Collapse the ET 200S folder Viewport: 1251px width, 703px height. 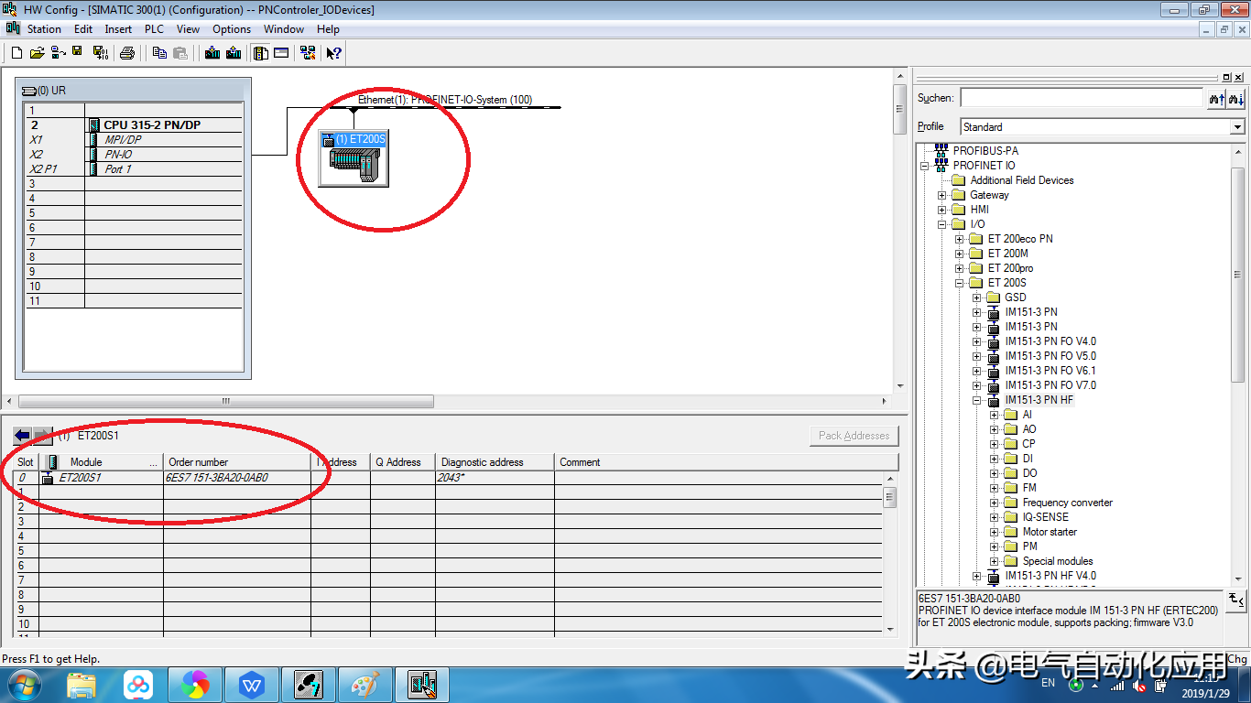click(959, 283)
